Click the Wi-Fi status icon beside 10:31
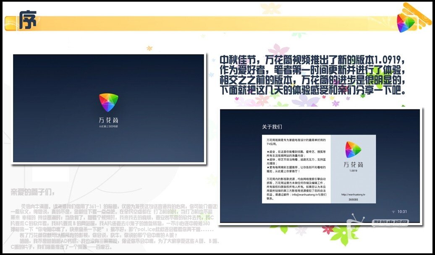 [x=393, y=212]
